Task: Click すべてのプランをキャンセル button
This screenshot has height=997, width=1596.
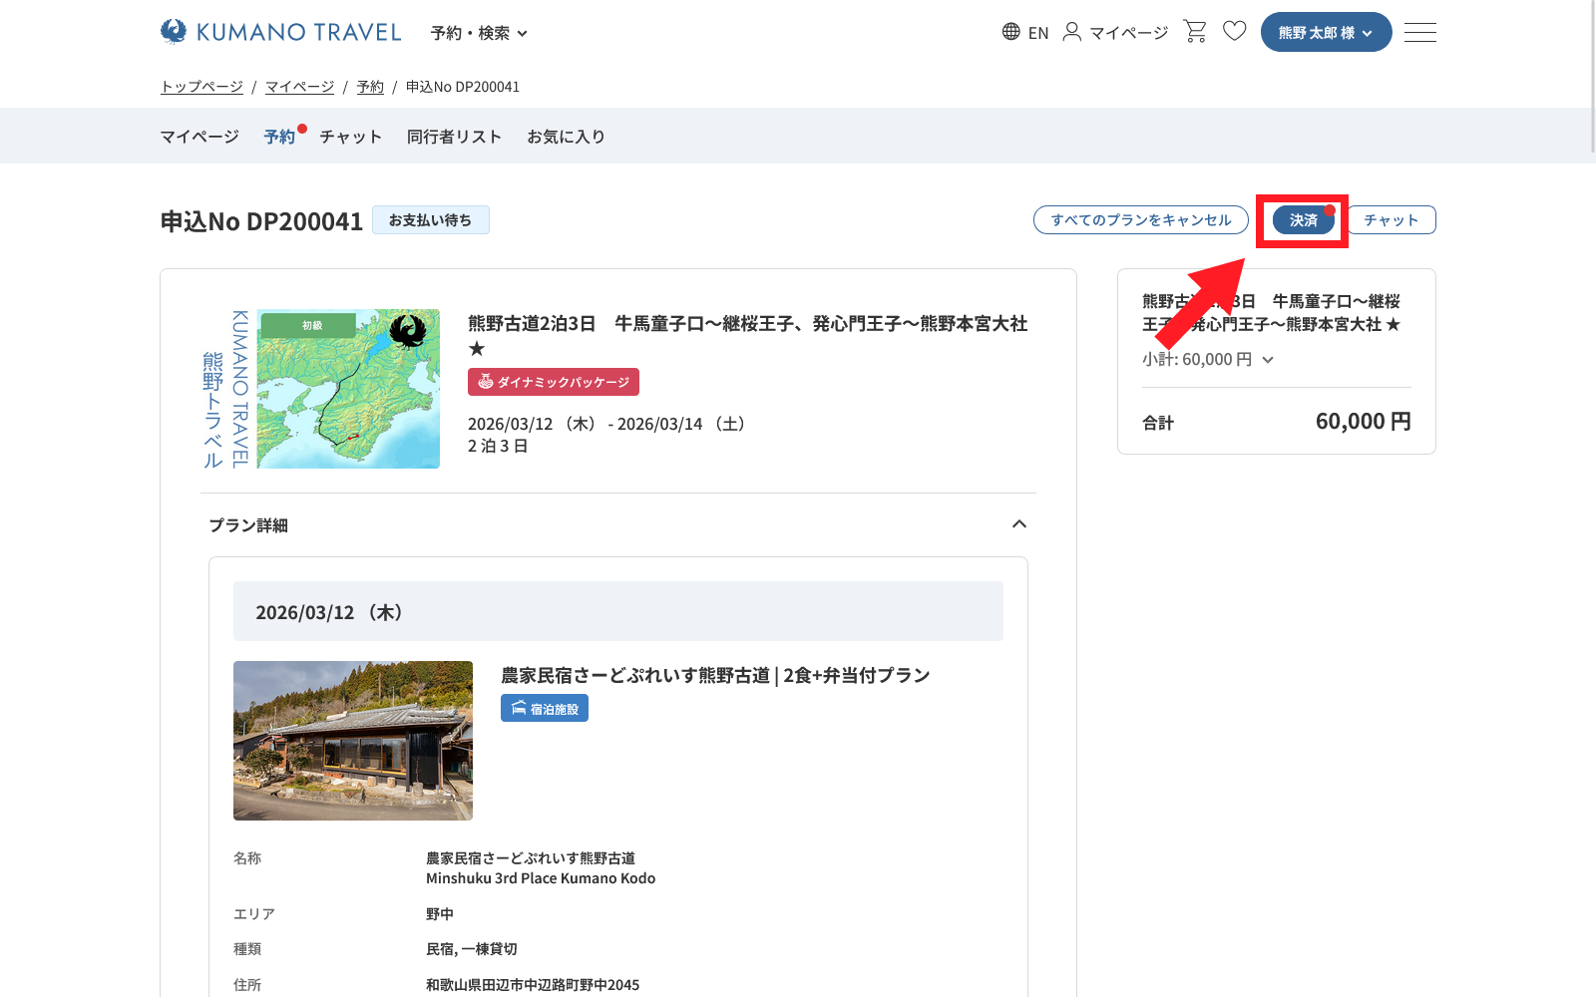Action: pyautogui.click(x=1140, y=220)
